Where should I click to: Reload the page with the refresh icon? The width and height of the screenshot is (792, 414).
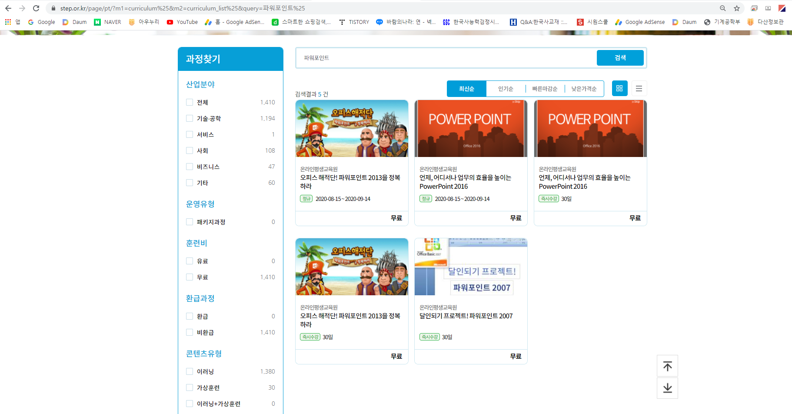click(36, 8)
